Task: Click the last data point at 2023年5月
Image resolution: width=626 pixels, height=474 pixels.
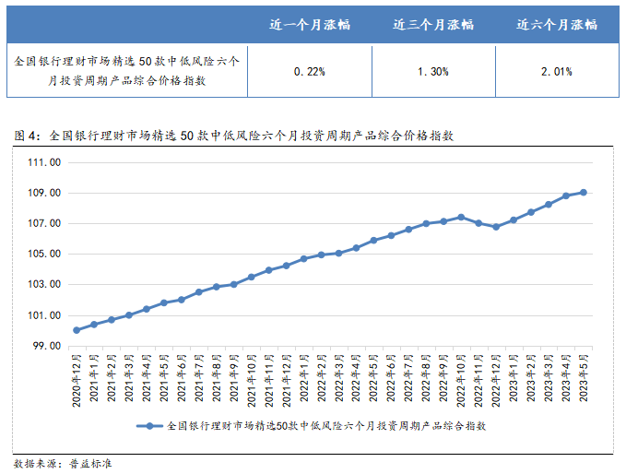Action: pyautogui.click(x=584, y=193)
